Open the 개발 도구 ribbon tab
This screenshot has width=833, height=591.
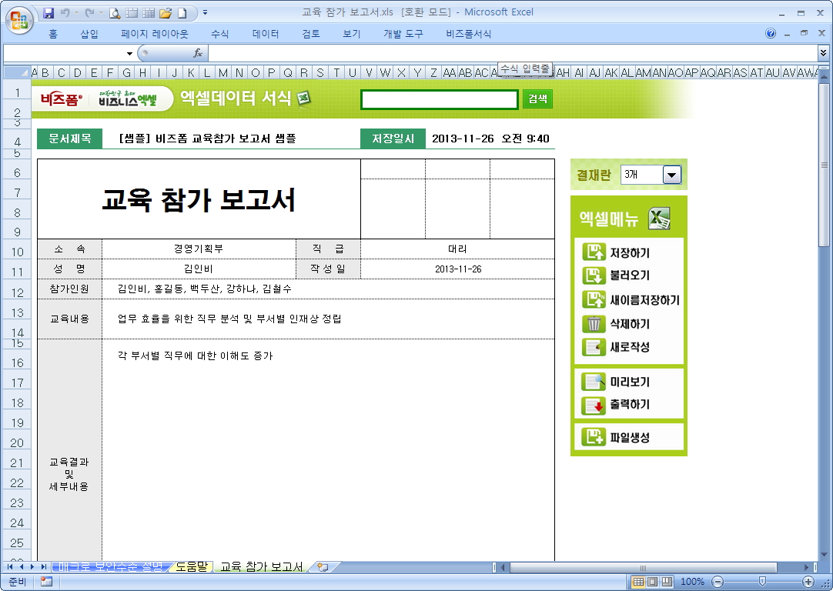(x=403, y=34)
